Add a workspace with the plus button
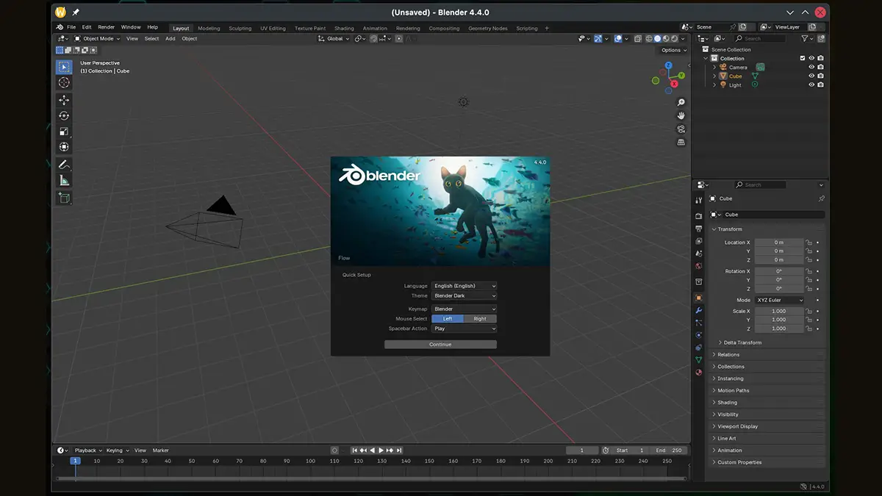882x496 pixels. click(x=547, y=28)
